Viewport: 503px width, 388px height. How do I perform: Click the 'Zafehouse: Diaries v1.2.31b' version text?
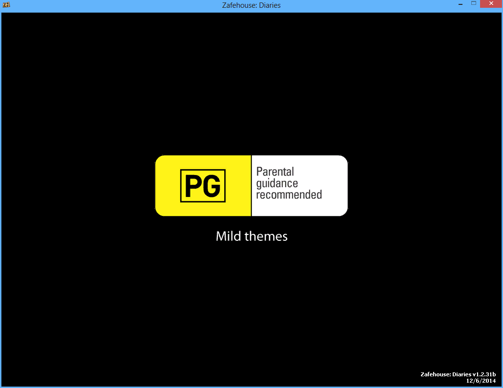point(458,374)
